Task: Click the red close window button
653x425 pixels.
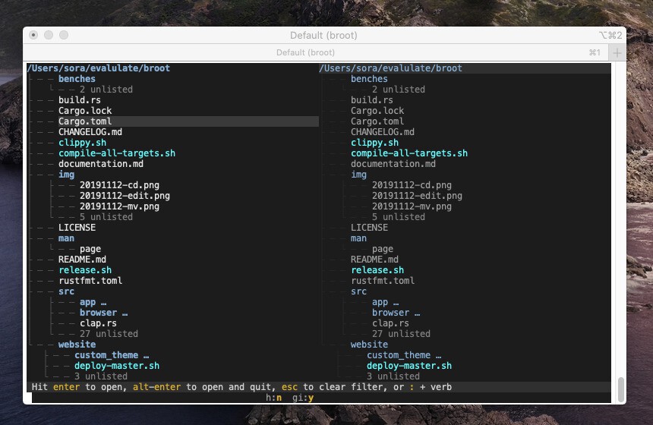Action: (33, 36)
